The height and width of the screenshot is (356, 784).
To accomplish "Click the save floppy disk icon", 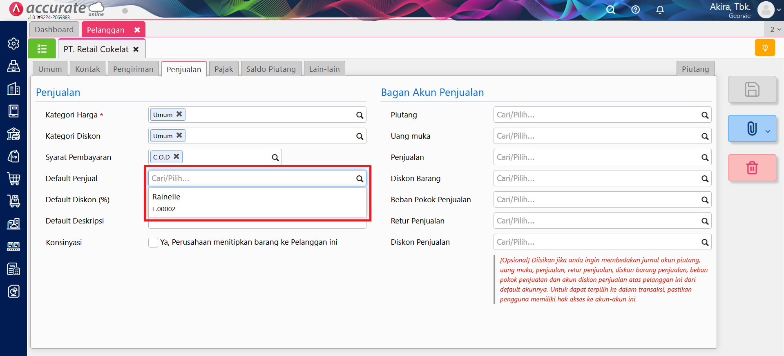I will pyautogui.click(x=752, y=89).
